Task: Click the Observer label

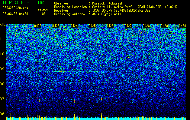Action: [61, 3]
